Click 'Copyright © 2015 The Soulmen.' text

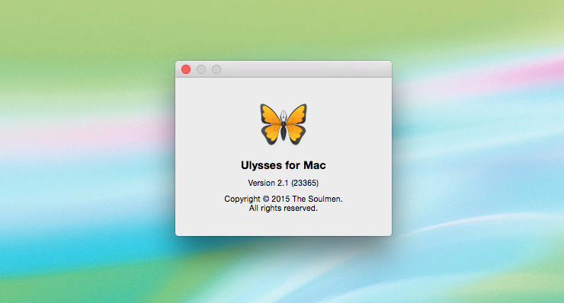tap(284, 199)
